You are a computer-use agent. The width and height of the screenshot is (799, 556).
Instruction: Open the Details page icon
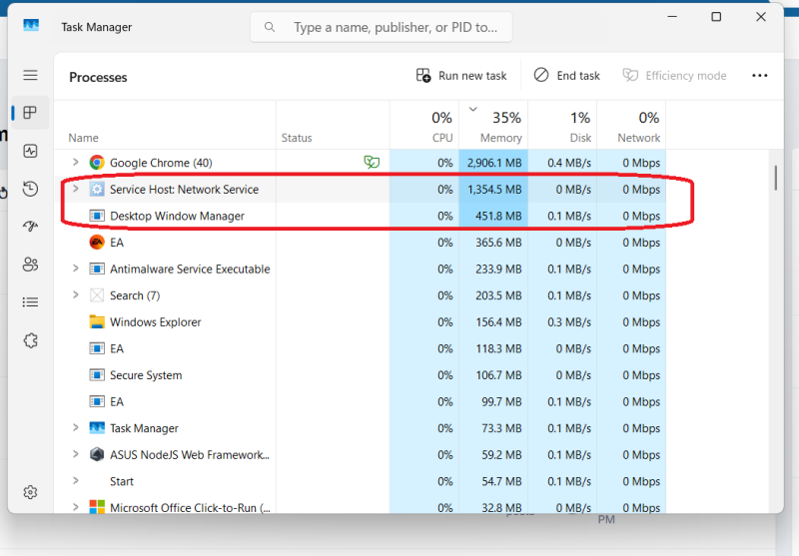click(30, 302)
